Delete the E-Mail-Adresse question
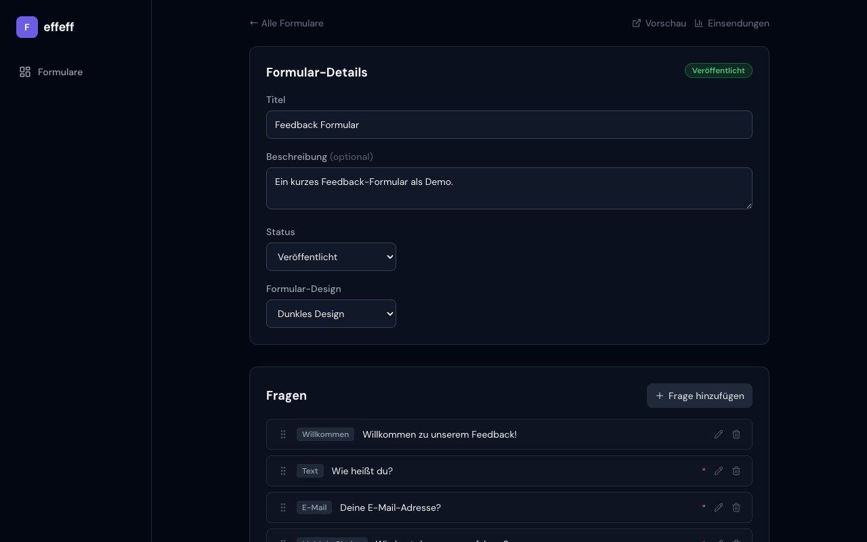Image resolution: width=867 pixels, height=542 pixels. (736, 507)
